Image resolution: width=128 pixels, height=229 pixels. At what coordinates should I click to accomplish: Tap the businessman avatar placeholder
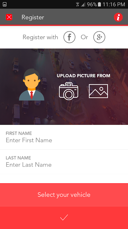click(x=32, y=84)
